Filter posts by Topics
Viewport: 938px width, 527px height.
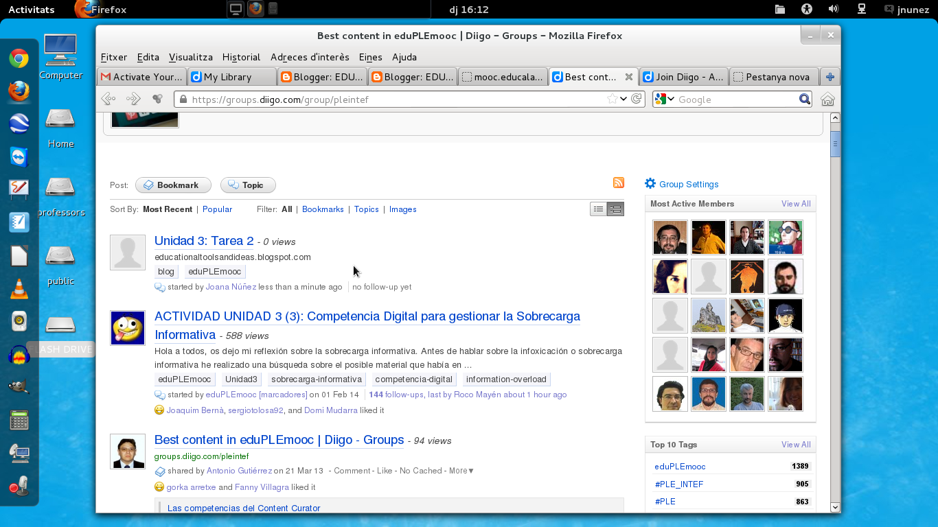(x=367, y=209)
